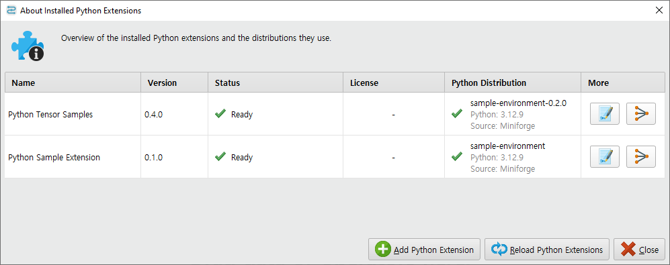This screenshot has width=670, height=265.
Task: Click the puzzle piece info icon
Action: coord(28,46)
